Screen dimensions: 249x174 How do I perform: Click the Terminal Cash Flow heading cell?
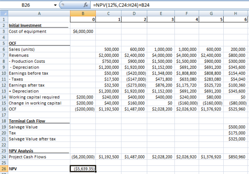pos(39,121)
